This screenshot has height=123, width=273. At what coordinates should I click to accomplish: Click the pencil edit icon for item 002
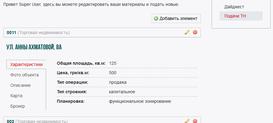187,121
